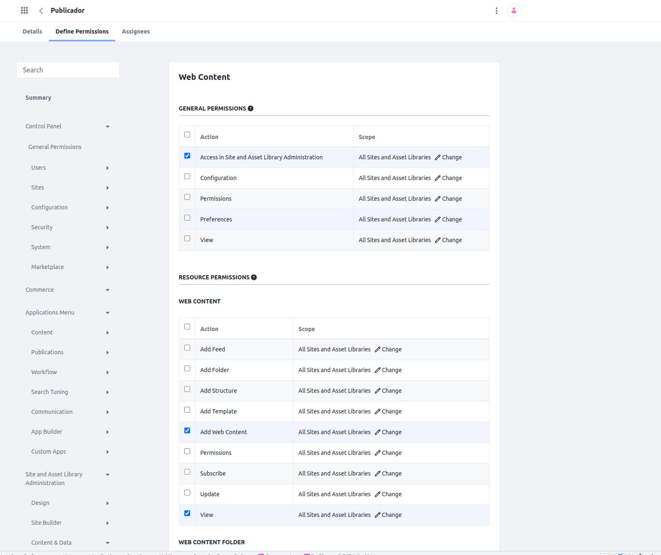
Task: Click pencil icon on Add Feed row
Action: [377, 349]
